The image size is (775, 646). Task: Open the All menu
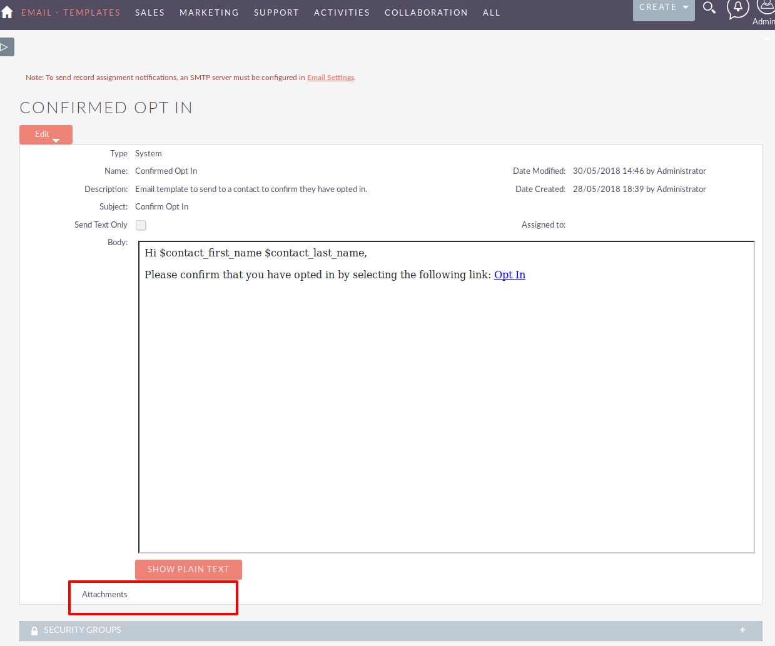tap(492, 13)
